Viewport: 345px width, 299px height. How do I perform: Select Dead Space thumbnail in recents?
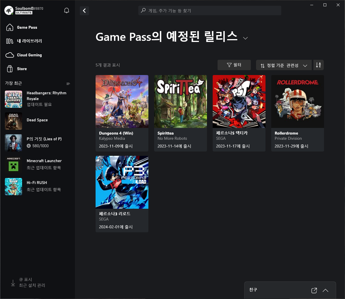point(13,121)
